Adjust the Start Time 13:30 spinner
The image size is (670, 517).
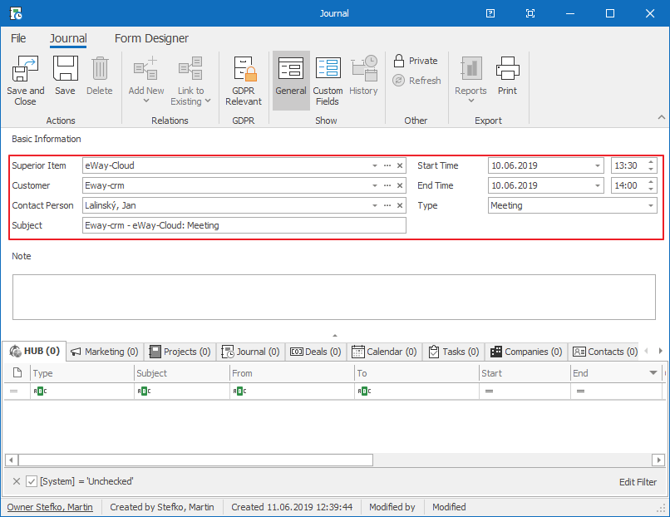651,165
